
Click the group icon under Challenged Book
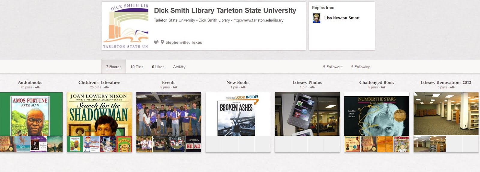(383, 87)
